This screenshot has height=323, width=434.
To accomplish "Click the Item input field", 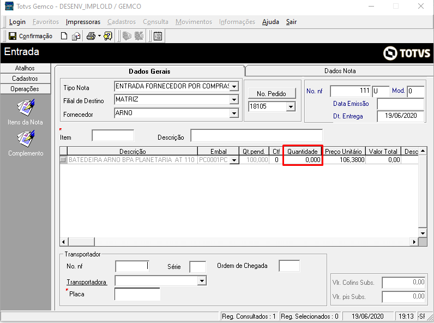I will click(x=113, y=135).
